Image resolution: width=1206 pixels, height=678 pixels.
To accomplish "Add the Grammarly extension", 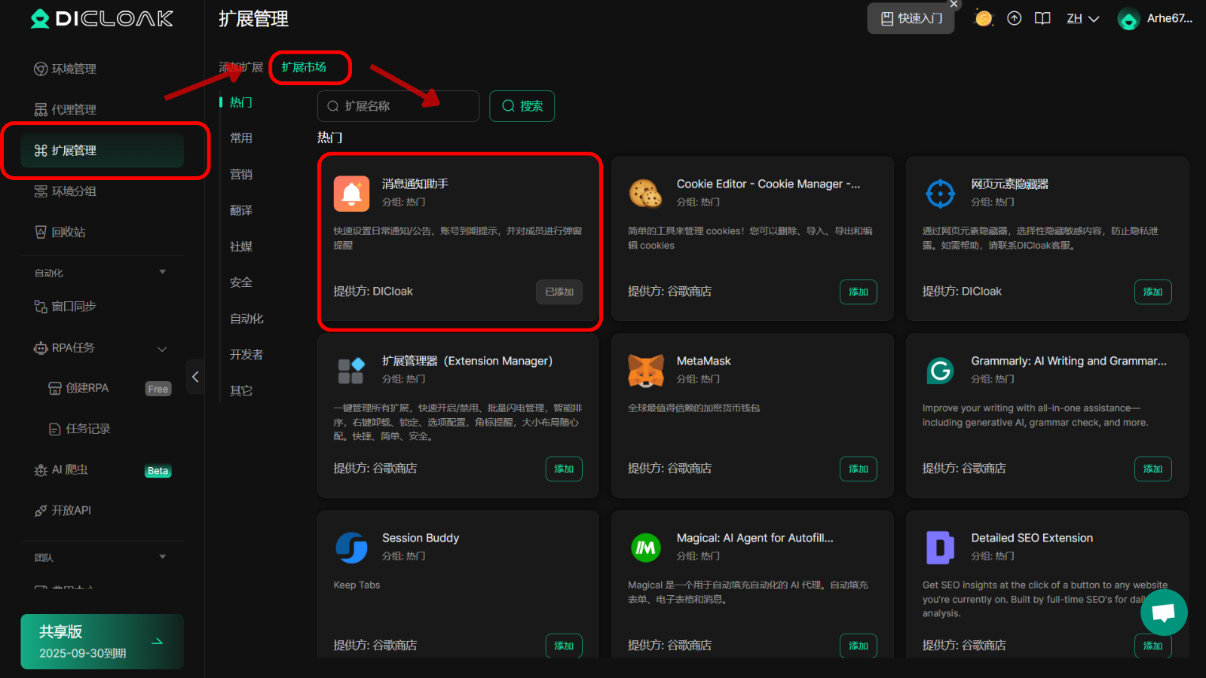I will (1153, 469).
